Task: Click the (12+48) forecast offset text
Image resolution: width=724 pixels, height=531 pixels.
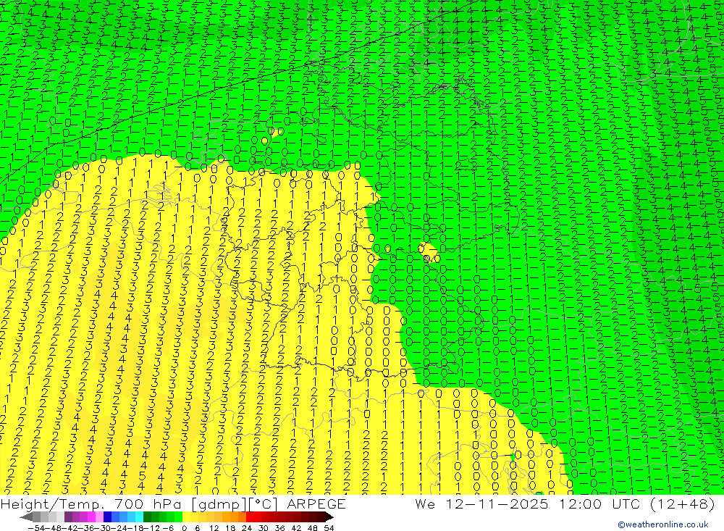Action: pos(683,504)
